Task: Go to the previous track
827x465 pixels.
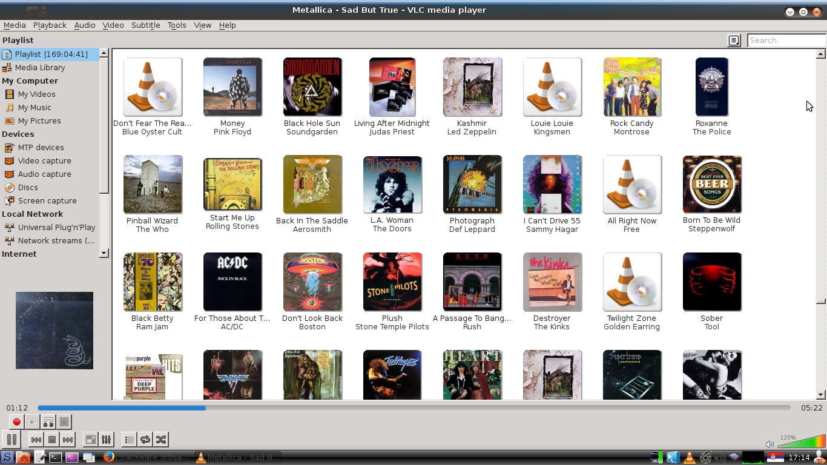Action: [36, 440]
